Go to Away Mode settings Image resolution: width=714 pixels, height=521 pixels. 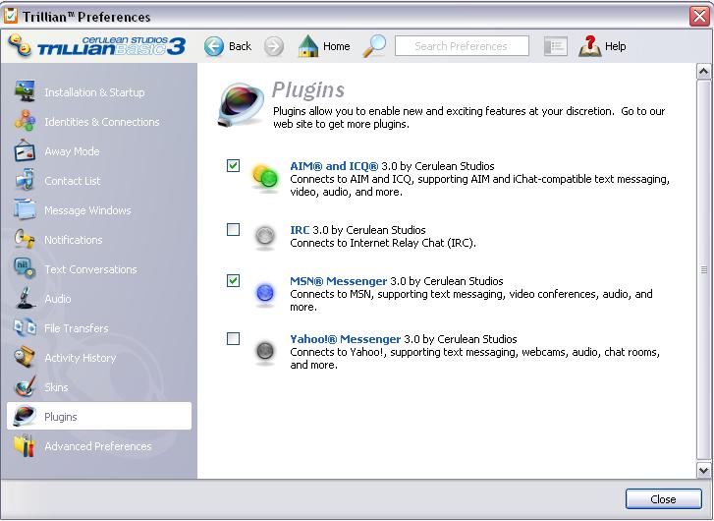72,151
